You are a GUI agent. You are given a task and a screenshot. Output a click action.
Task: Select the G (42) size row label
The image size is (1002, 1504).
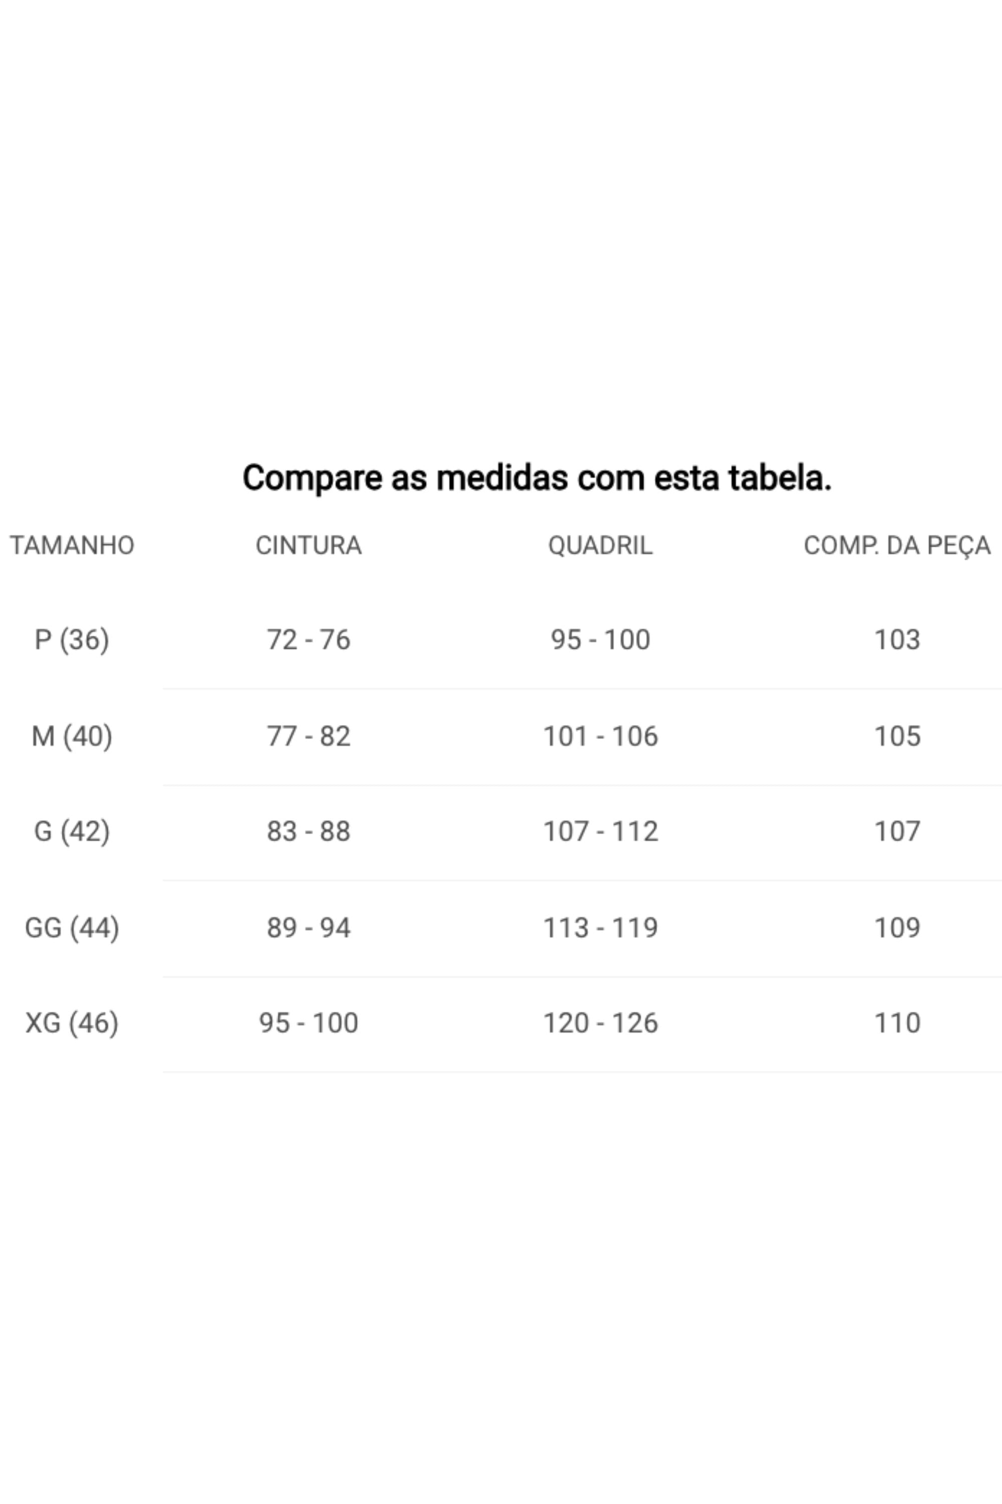click(x=72, y=831)
